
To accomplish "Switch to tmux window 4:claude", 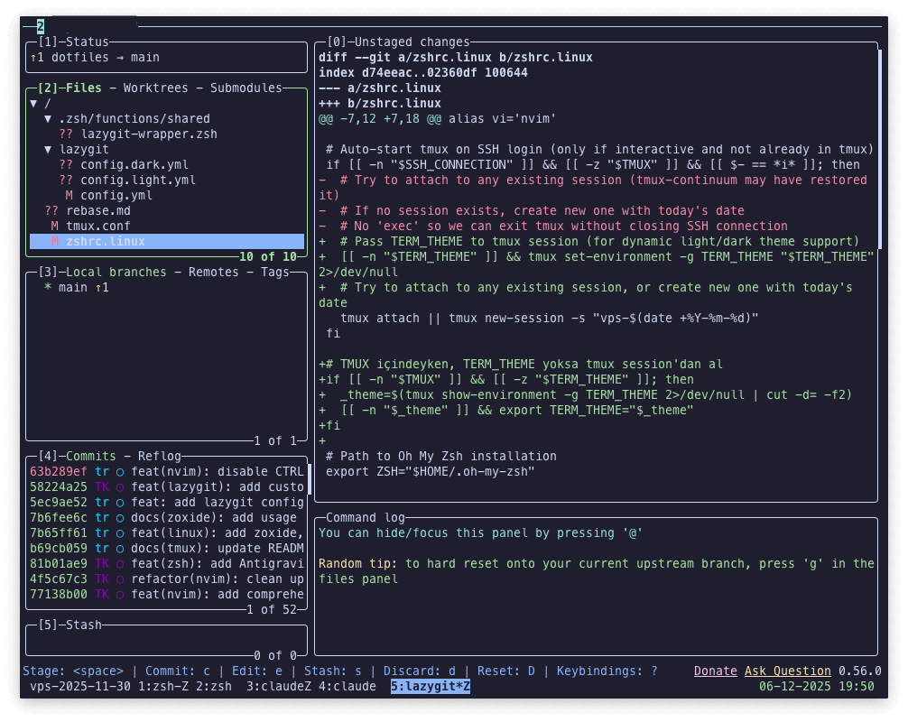I will click(347, 687).
